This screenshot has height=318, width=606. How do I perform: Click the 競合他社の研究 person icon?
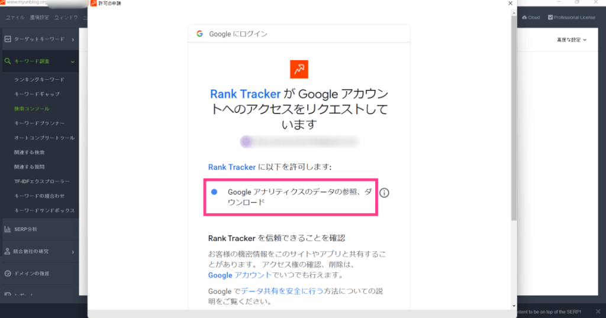point(7,251)
